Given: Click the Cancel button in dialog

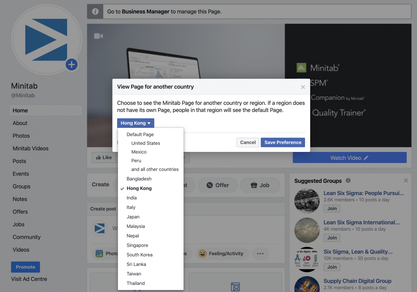Looking at the screenshot, I should tap(248, 142).
